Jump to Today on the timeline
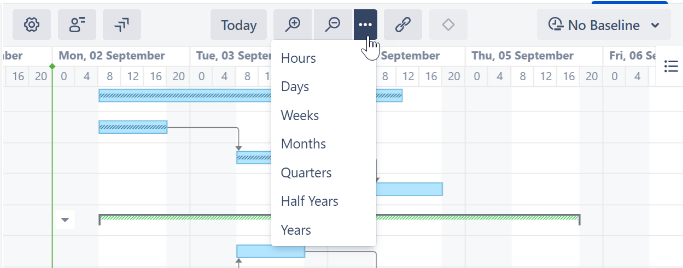Image resolution: width=683 pixels, height=268 pixels. (x=239, y=25)
